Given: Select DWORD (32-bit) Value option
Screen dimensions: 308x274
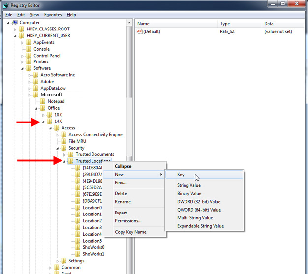Looking at the screenshot, I should (x=199, y=202).
